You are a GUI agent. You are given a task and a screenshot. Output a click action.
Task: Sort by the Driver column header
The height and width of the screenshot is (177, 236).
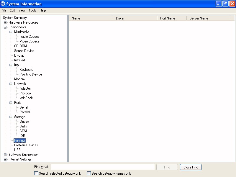[x=135, y=18]
